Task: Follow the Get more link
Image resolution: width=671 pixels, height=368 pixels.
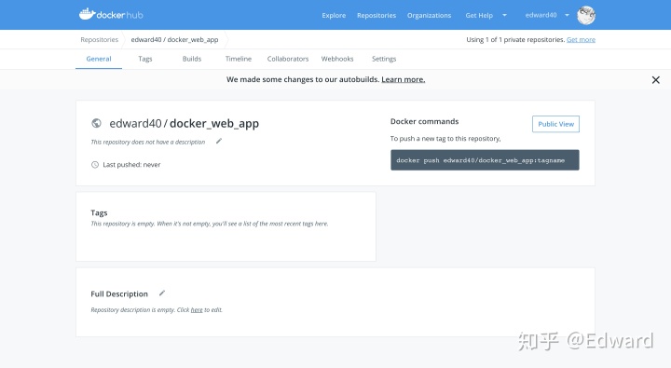Action: 581,39
